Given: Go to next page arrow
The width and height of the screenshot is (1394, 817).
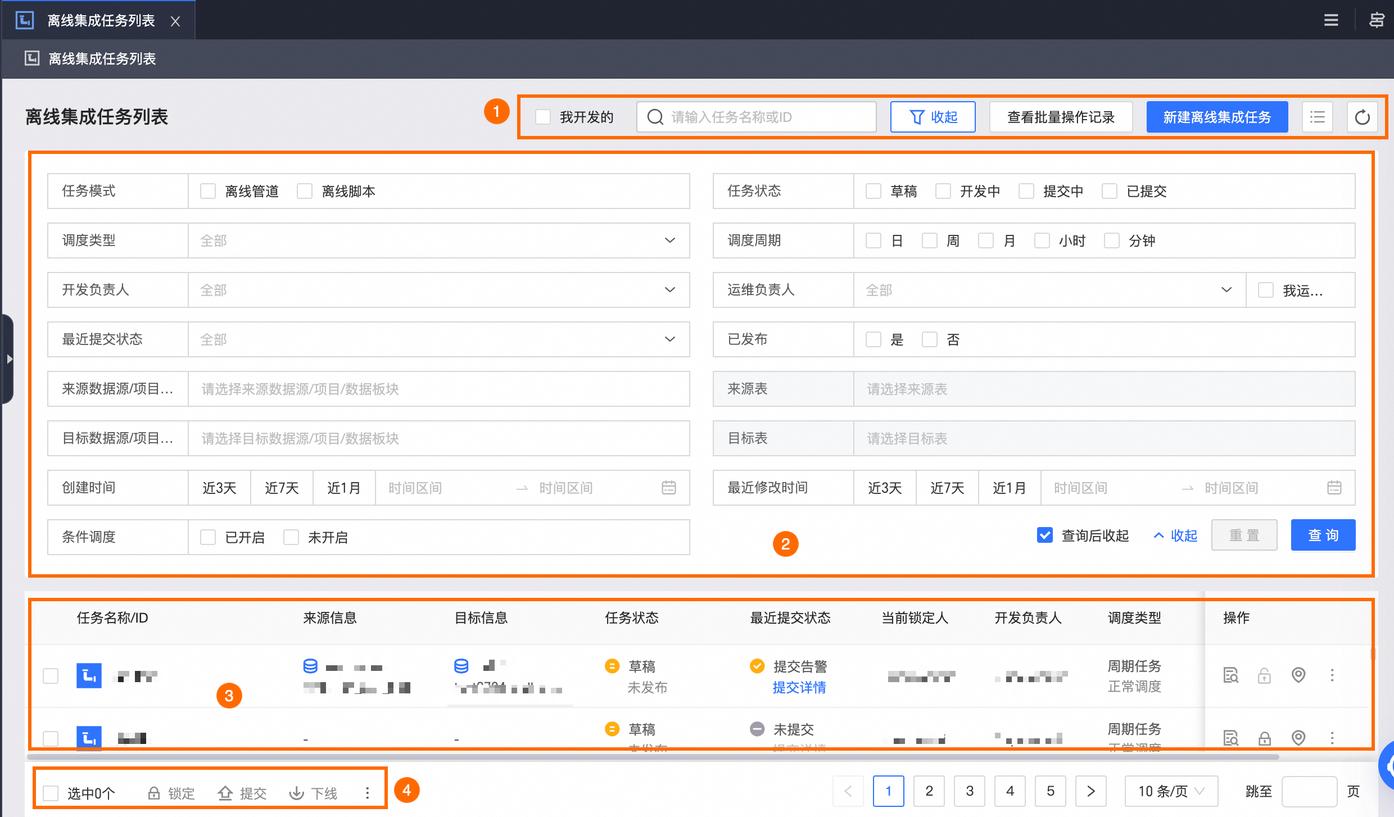Looking at the screenshot, I should (1090, 791).
